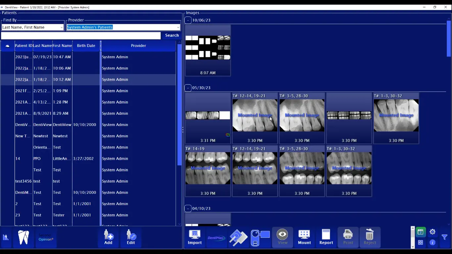Click the View eye icon
This screenshot has height=254, width=452.
(x=282, y=237)
